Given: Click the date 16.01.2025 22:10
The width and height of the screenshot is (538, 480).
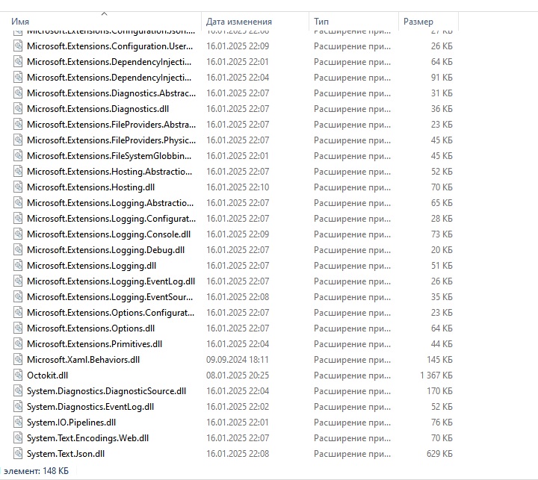Looking at the screenshot, I should (x=238, y=187).
